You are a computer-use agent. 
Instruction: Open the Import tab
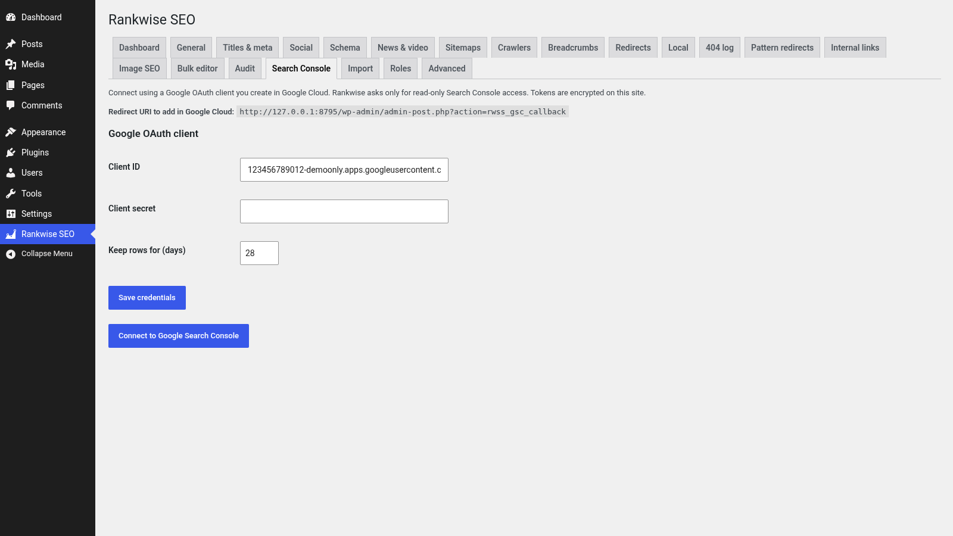point(360,68)
